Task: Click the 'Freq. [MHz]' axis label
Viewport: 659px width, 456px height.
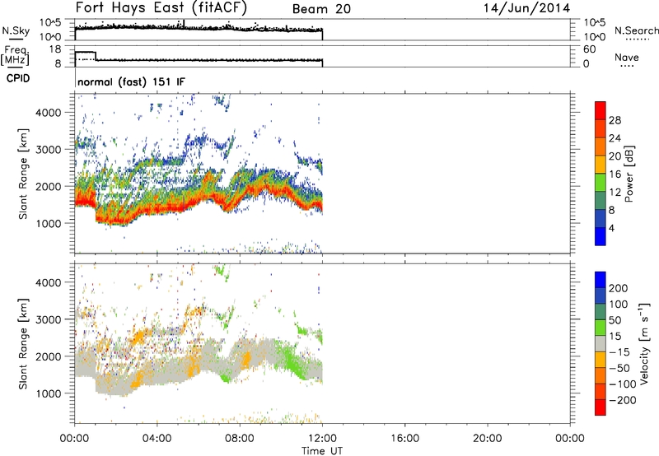Action: tap(15, 56)
